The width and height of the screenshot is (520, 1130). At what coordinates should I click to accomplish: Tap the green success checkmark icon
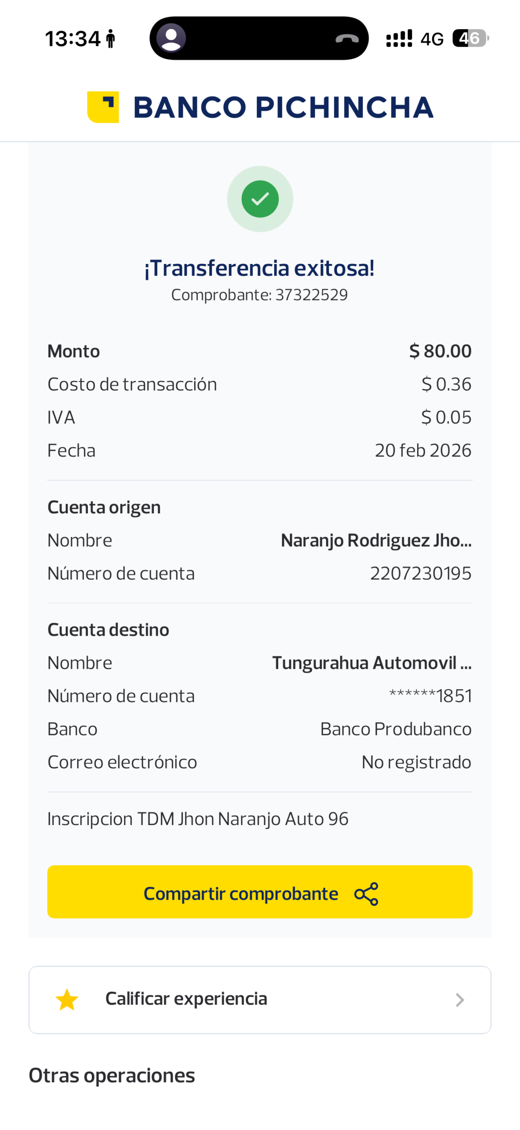(260, 199)
